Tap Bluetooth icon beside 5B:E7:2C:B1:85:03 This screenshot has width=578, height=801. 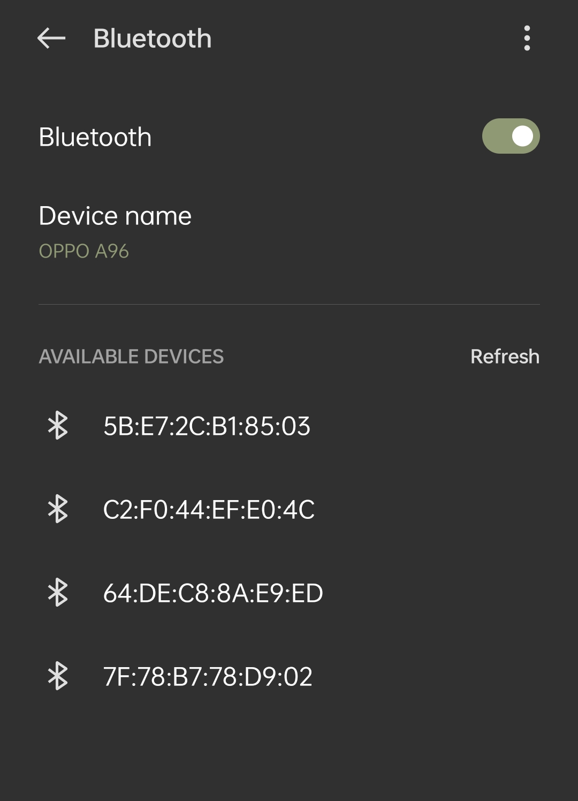tap(58, 426)
